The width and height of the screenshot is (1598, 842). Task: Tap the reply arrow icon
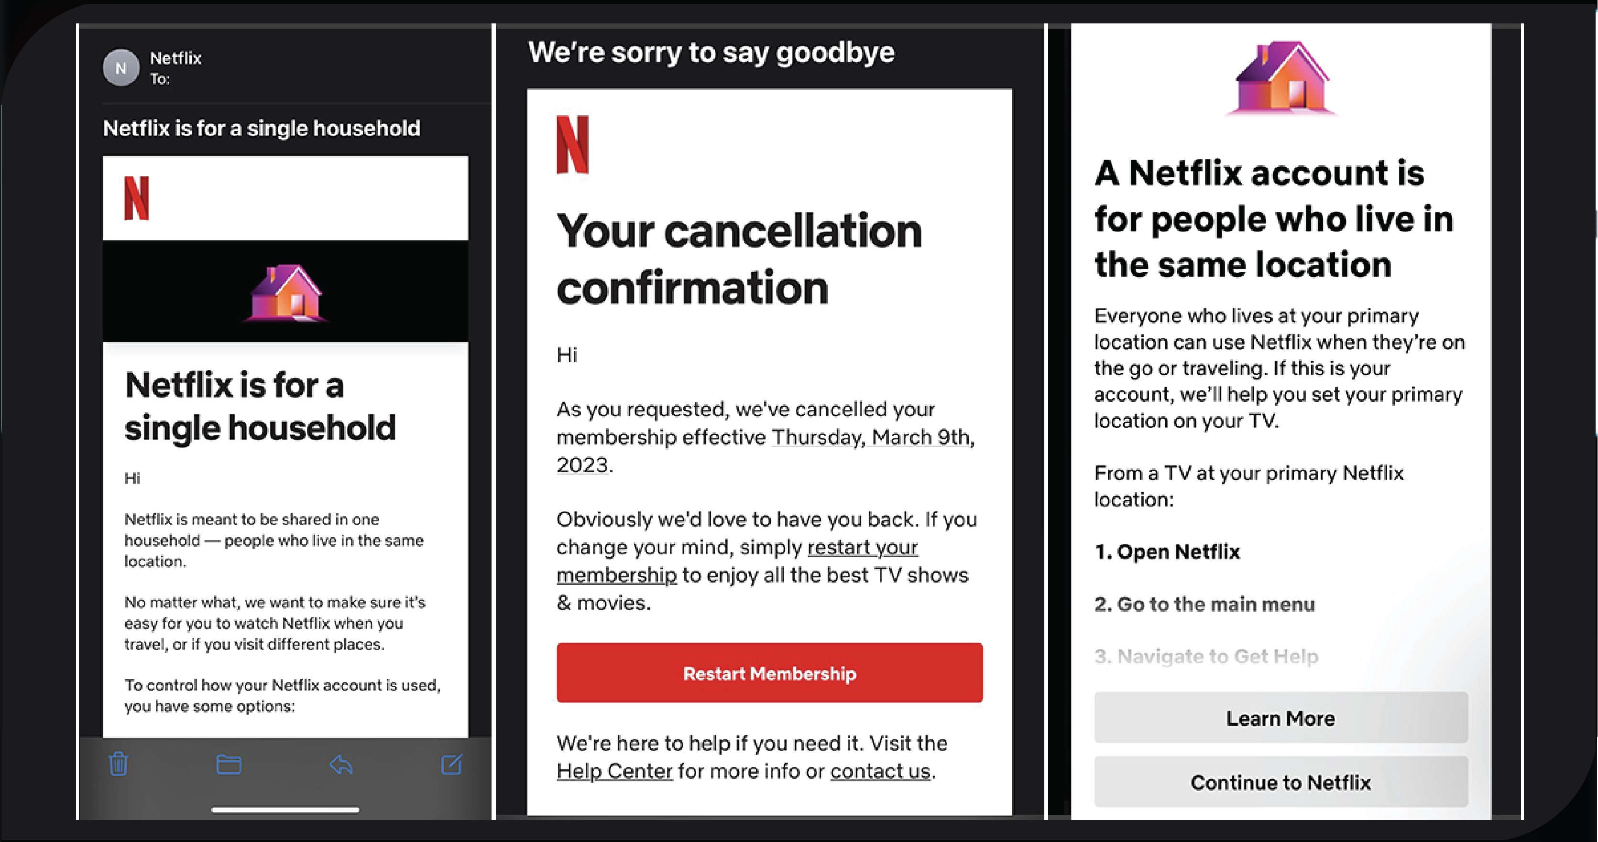click(x=340, y=765)
